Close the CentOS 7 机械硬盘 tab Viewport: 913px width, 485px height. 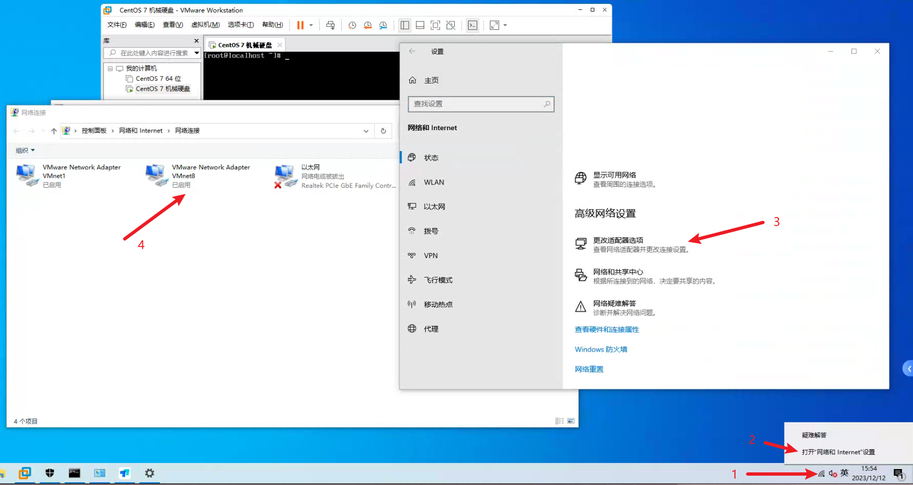click(x=280, y=45)
